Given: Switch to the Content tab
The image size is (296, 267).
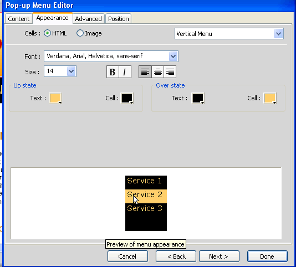Looking at the screenshot, I should coord(18,19).
